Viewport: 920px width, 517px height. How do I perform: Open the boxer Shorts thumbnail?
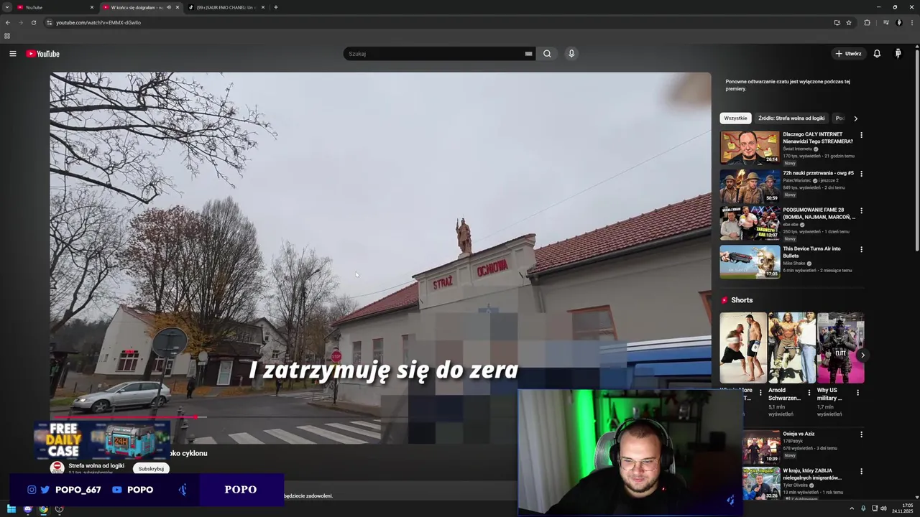tap(743, 348)
